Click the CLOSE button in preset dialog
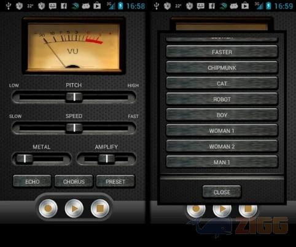Screen dimensions: 296x247 pyautogui.click(x=222, y=192)
